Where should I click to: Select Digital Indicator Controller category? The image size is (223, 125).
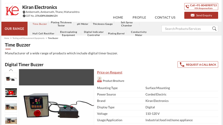pos(94,33)
